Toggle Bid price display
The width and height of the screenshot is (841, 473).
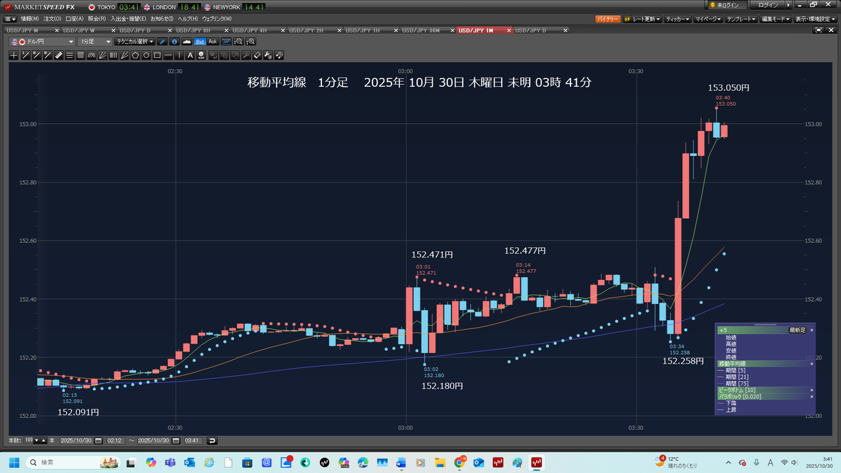click(200, 41)
